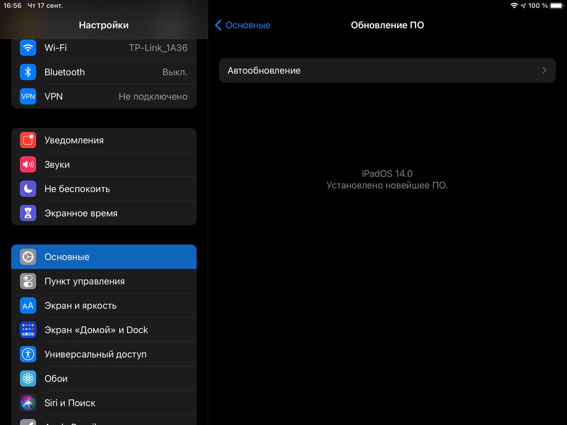Tap the Экран и яркость AA icon

(x=28, y=305)
